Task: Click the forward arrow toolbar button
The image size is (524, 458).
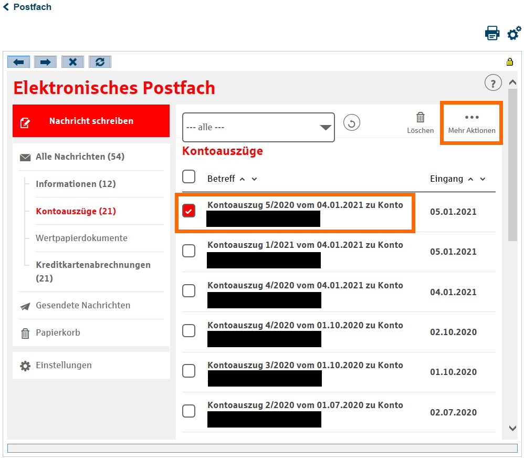Action: (46, 62)
